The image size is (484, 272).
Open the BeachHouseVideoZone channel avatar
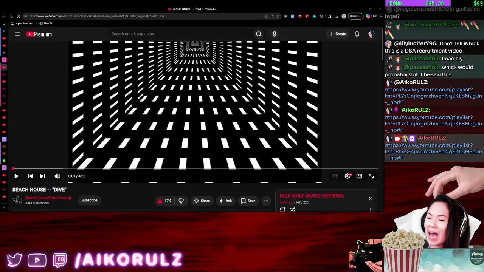pyautogui.click(x=17, y=200)
